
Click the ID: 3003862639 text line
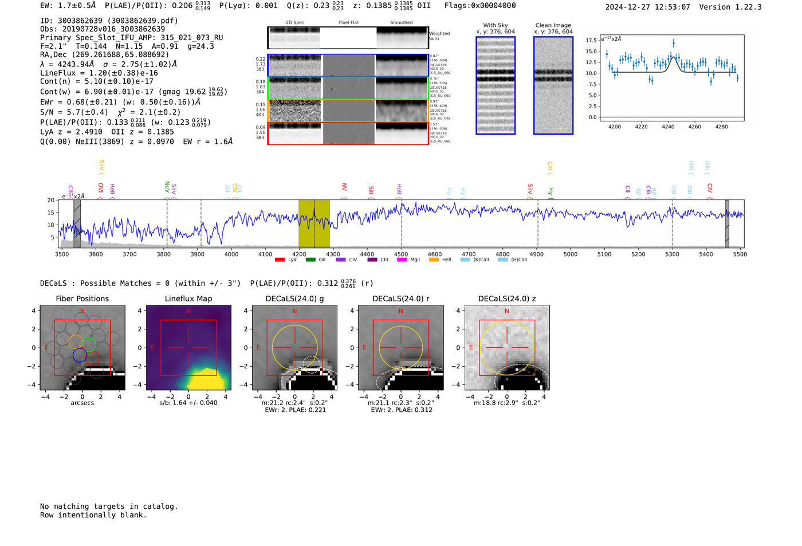tap(109, 21)
